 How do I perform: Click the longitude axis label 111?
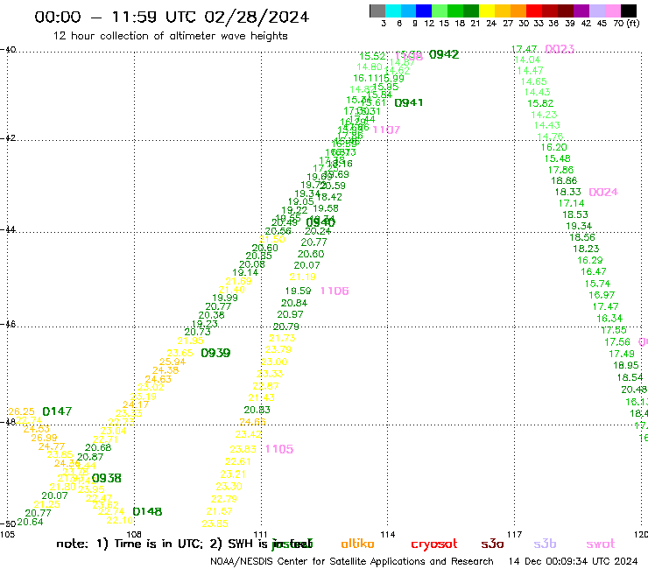[261, 535]
